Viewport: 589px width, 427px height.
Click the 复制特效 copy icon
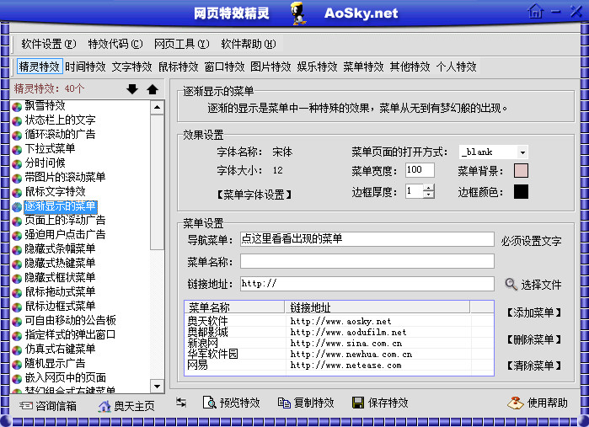[x=284, y=403]
